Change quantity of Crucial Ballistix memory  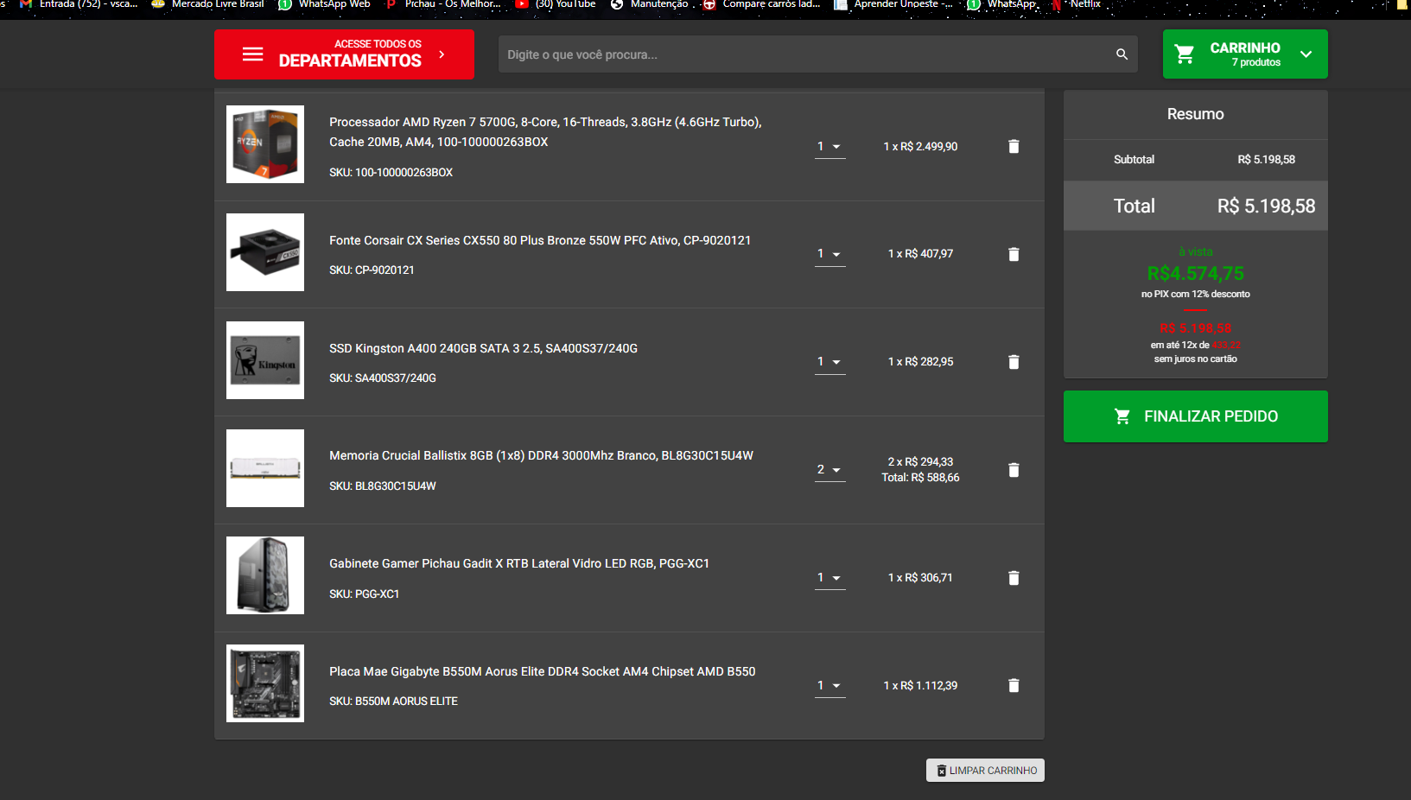click(x=829, y=470)
